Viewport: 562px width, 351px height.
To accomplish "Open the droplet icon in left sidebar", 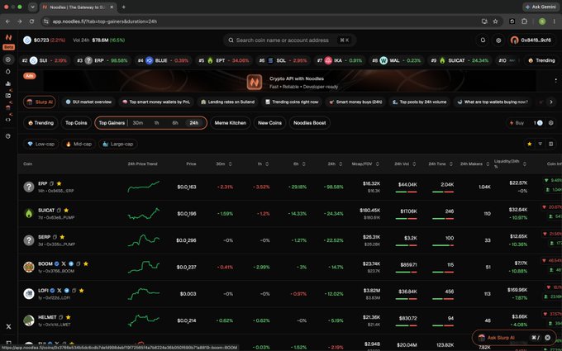I will (x=8, y=72).
